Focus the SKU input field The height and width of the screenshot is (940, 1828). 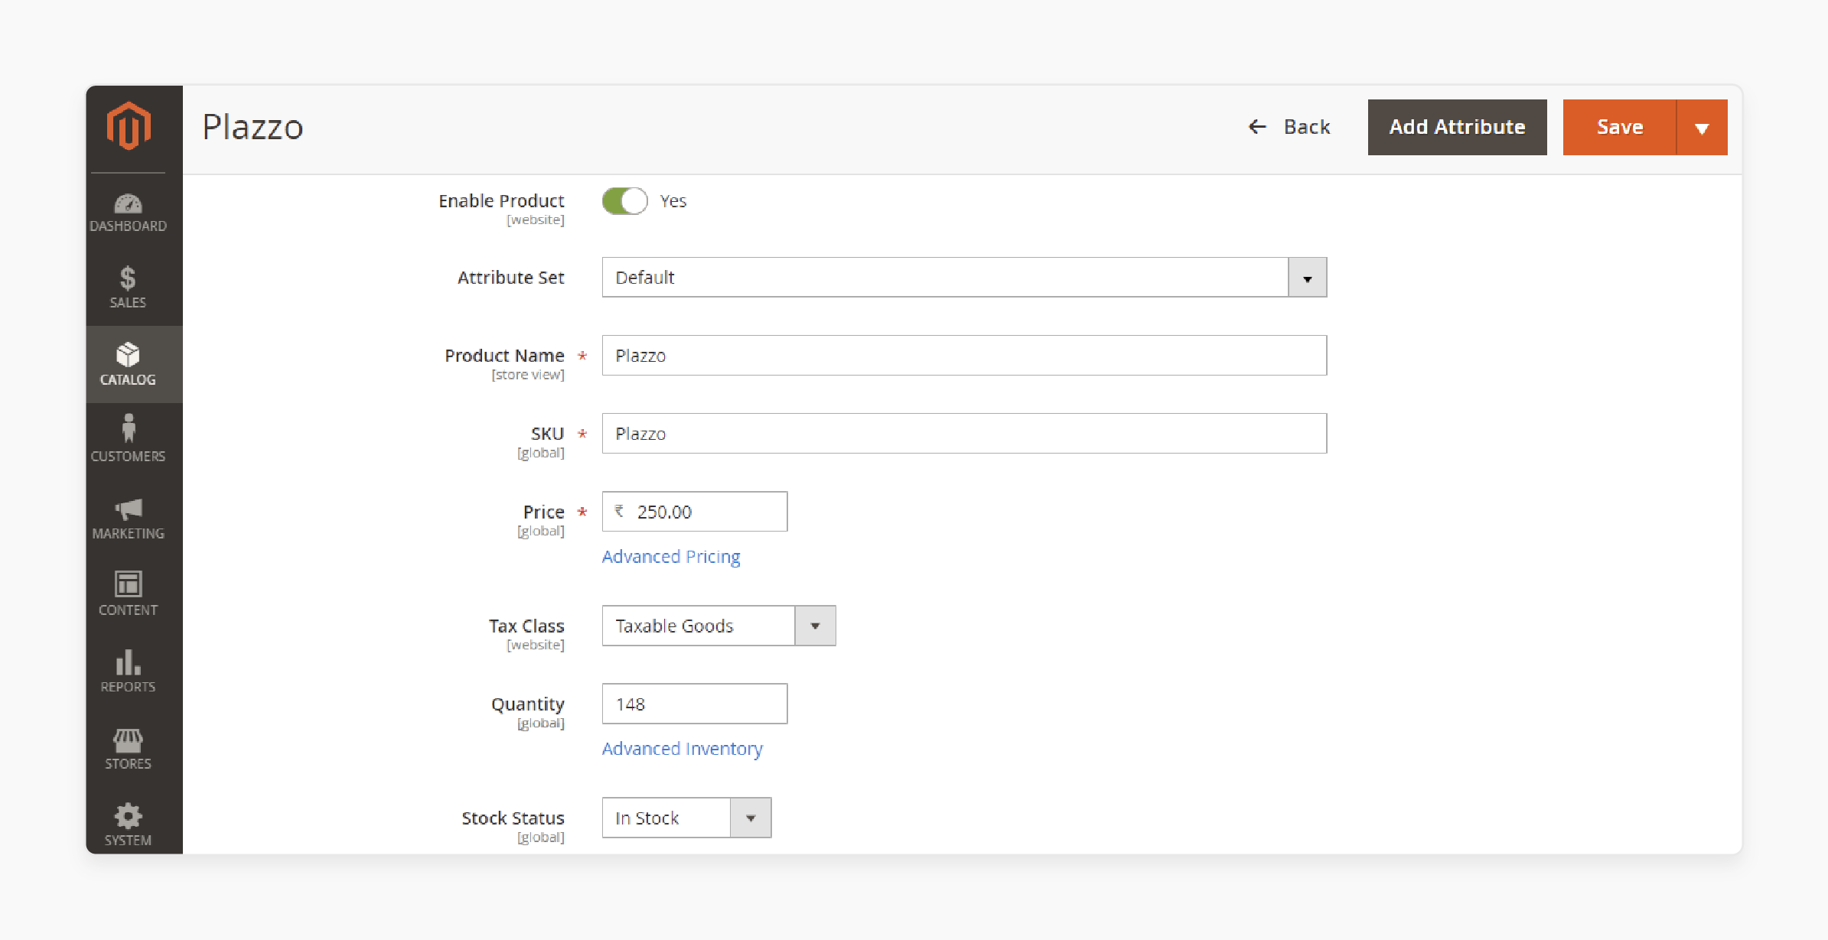(x=964, y=434)
